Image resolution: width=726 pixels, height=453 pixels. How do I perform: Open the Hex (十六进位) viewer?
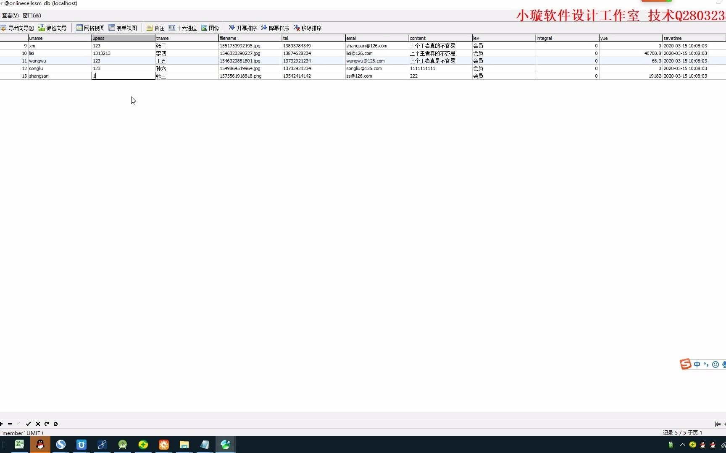click(x=183, y=28)
